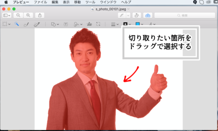Open the selection tools dropdown
This screenshot has height=131, width=218.
(x=7, y=24)
